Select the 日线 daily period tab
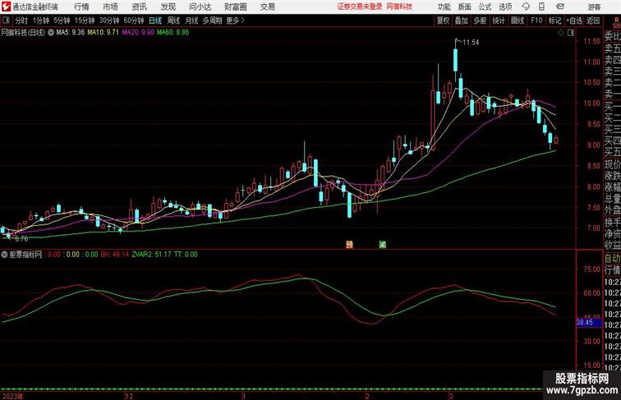The image size is (621, 400). [155, 21]
